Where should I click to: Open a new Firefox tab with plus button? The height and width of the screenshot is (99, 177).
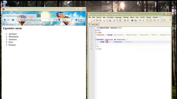(x=39, y=16)
